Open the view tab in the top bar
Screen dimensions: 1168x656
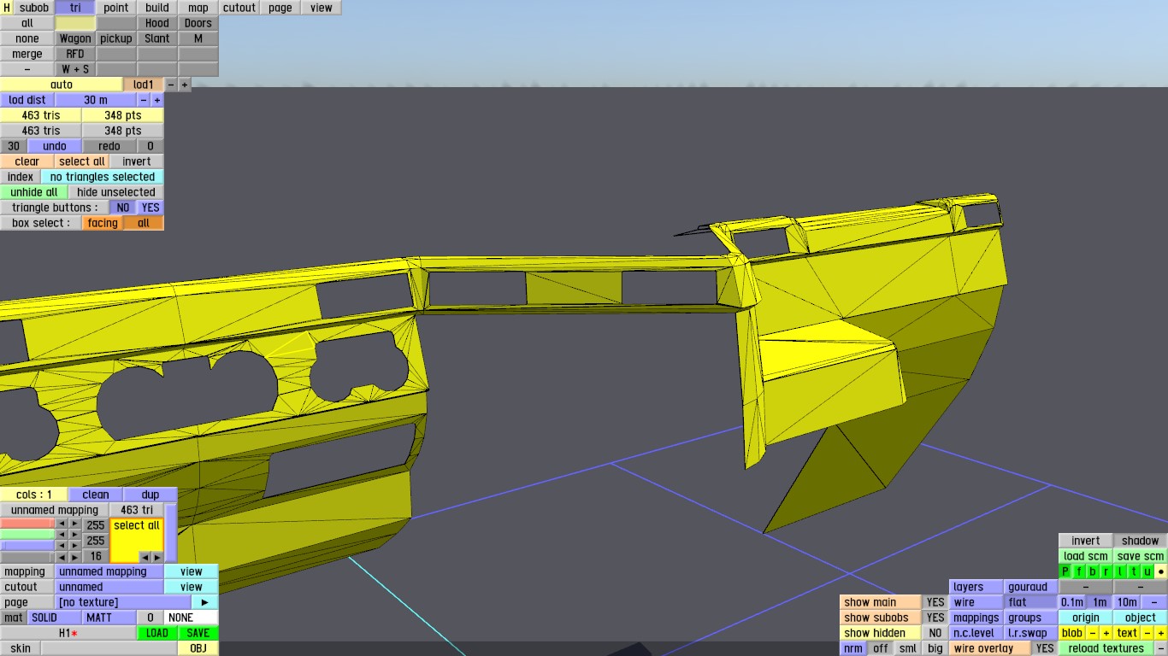point(321,8)
